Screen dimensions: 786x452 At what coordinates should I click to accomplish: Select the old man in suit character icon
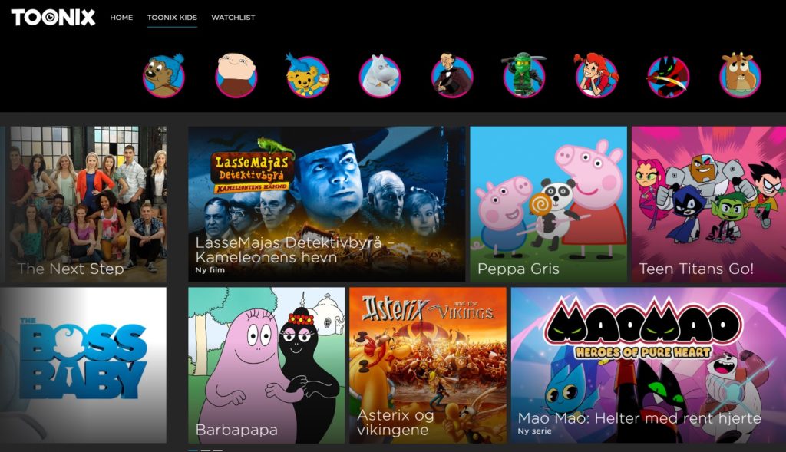pos(452,76)
